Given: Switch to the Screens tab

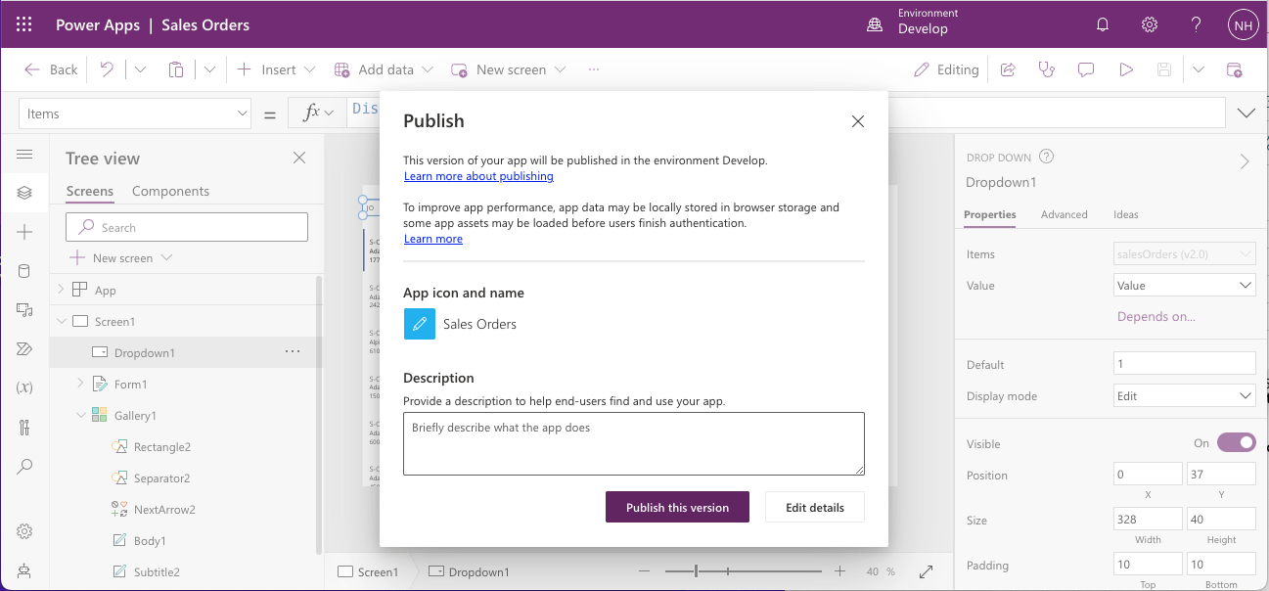Looking at the screenshot, I should pos(90,191).
